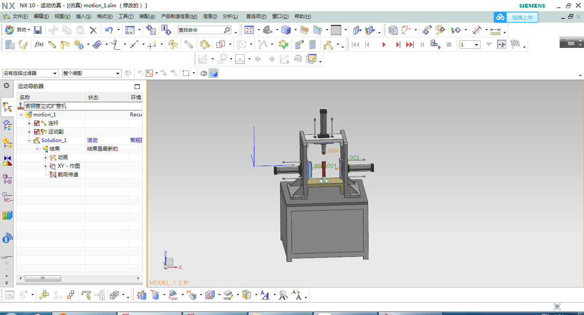The image size is (584, 315).
Task: Click the checkered finish flag icon
Action: (x=515, y=44)
